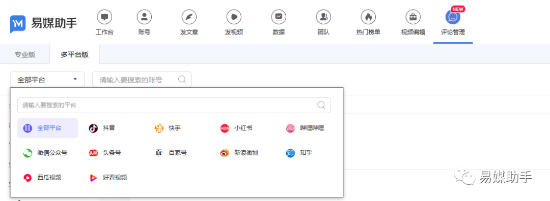Select the 新浪微博 platform icon
550x201 pixels.
coord(225,153)
